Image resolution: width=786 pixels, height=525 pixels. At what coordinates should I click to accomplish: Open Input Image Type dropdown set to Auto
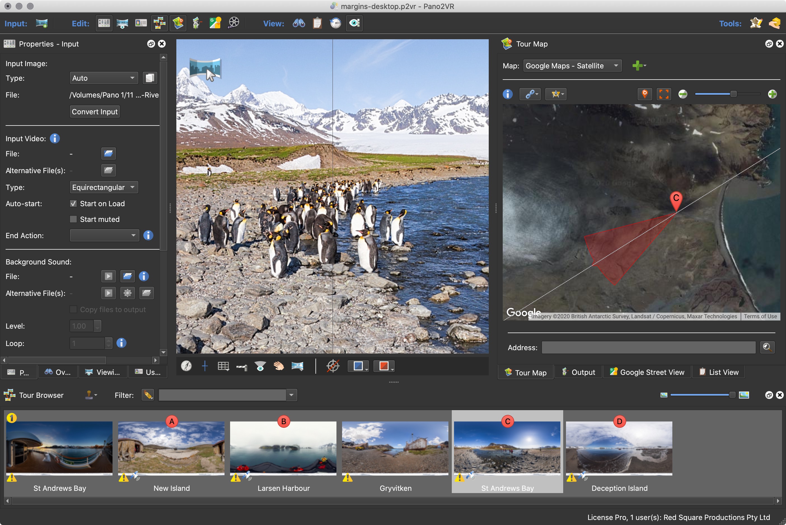coord(104,78)
